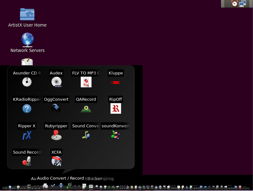
Task: Open Rubyripper from the audio menu
Action: [x=56, y=135]
